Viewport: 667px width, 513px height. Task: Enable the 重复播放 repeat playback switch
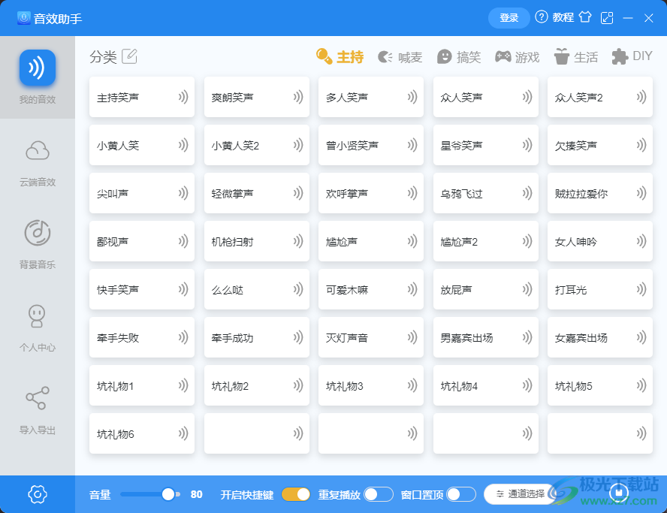379,494
